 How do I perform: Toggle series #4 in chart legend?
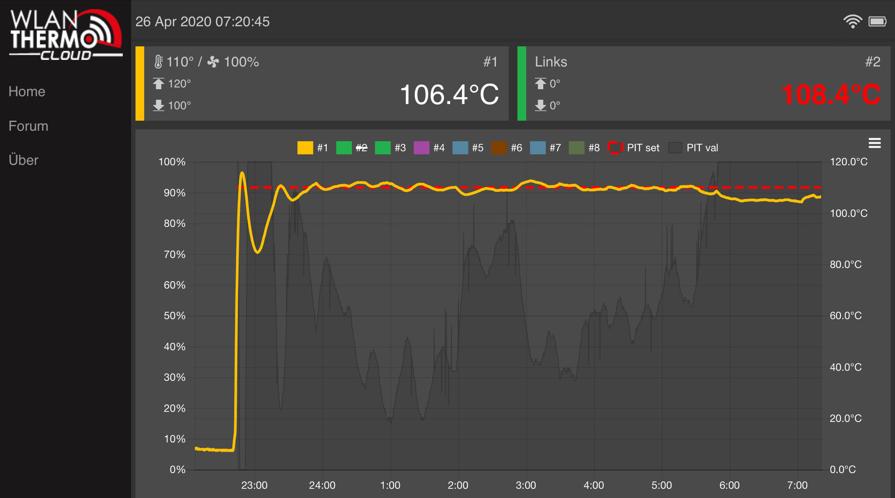429,148
